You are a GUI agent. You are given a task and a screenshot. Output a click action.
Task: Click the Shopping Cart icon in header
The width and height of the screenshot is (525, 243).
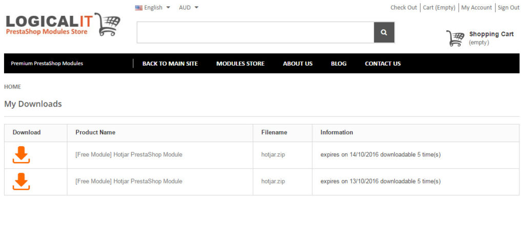[455, 38]
